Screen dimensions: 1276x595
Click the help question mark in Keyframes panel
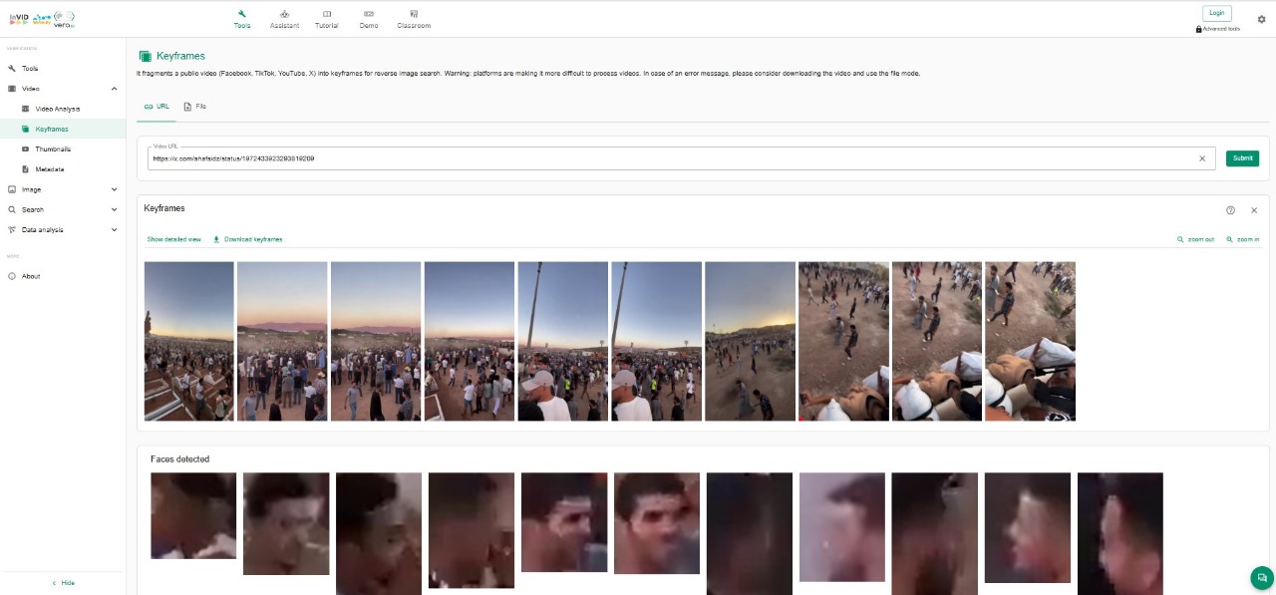[x=1230, y=210]
